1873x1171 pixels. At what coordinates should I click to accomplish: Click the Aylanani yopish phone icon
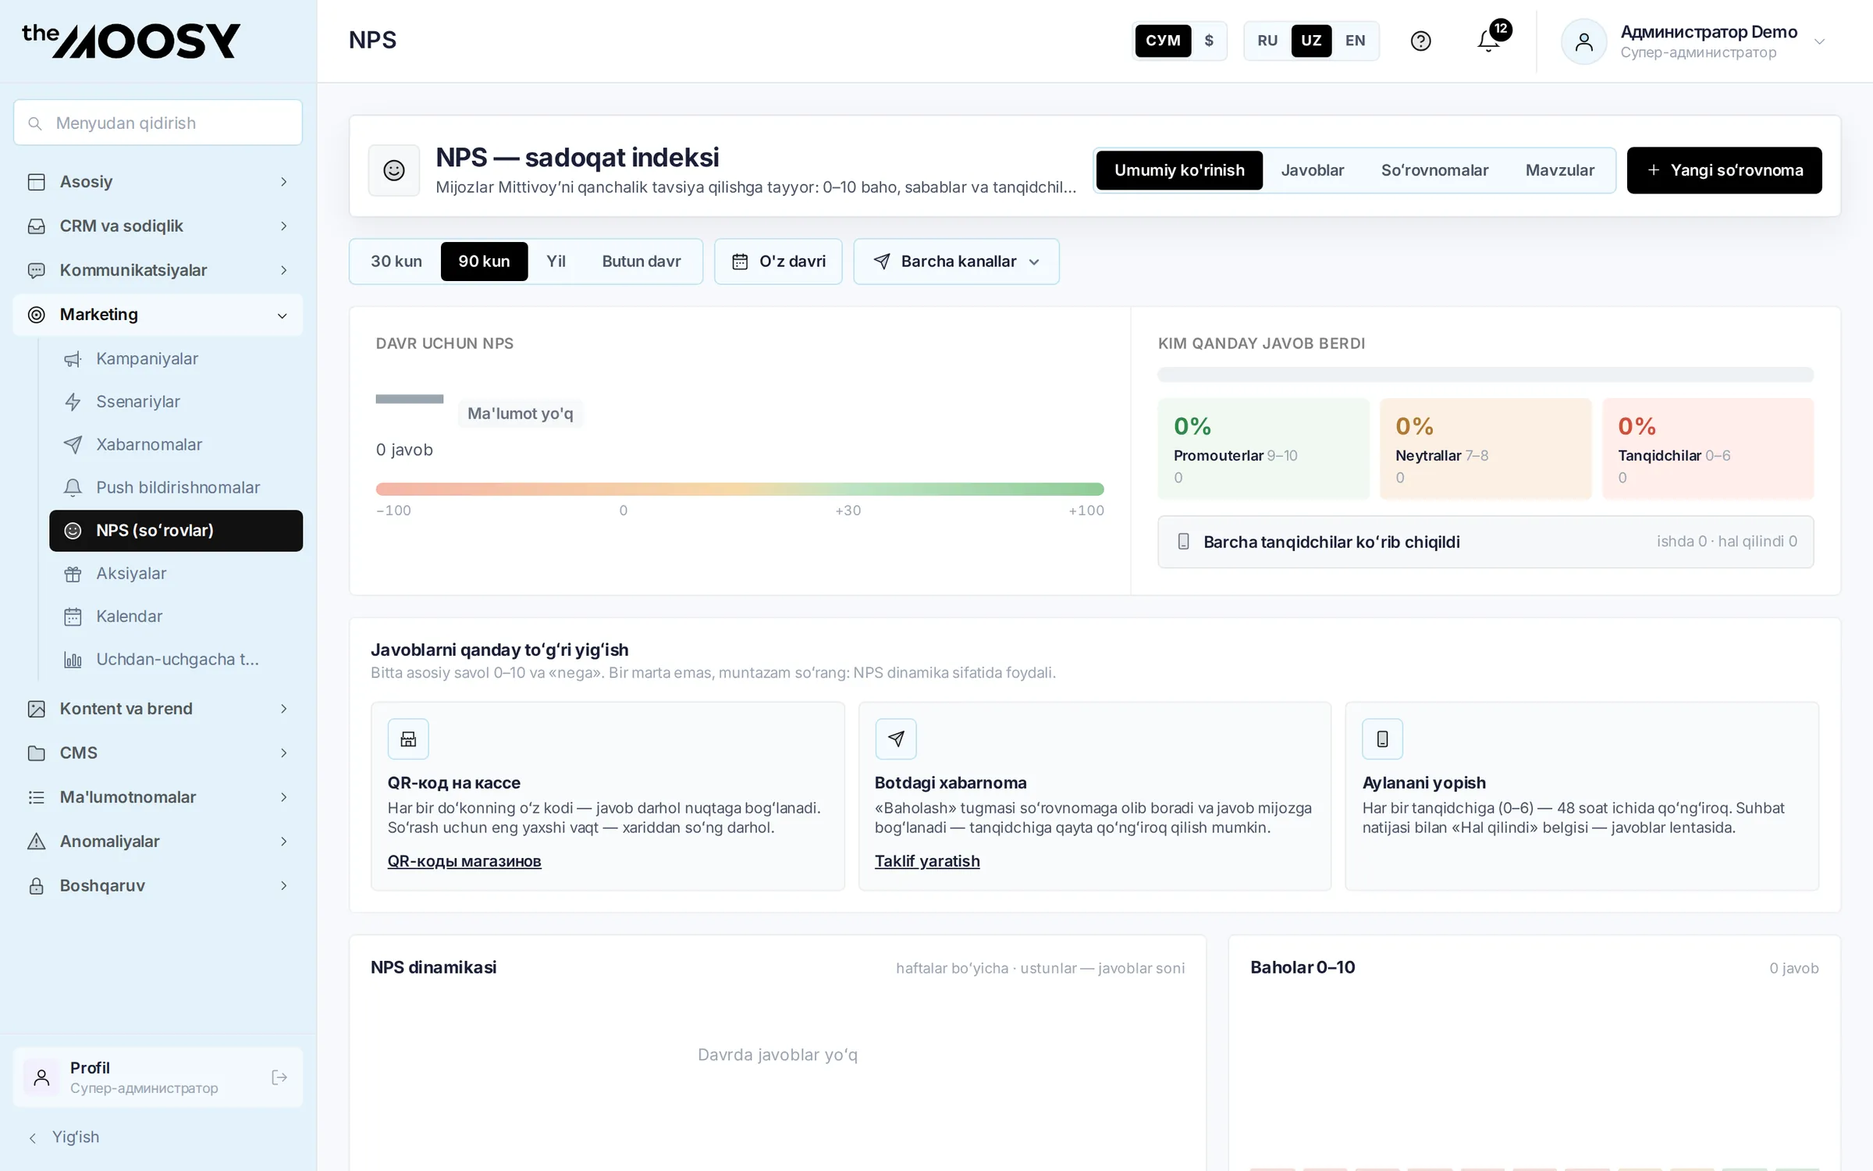[1382, 739]
